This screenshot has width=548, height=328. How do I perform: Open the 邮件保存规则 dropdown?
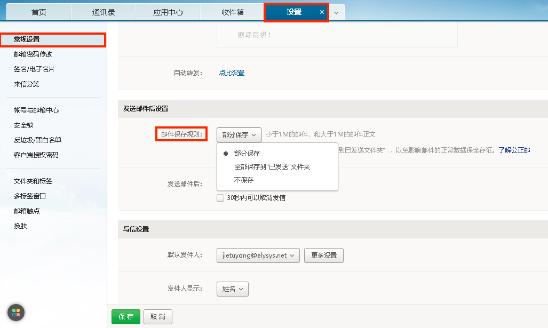(238, 134)
